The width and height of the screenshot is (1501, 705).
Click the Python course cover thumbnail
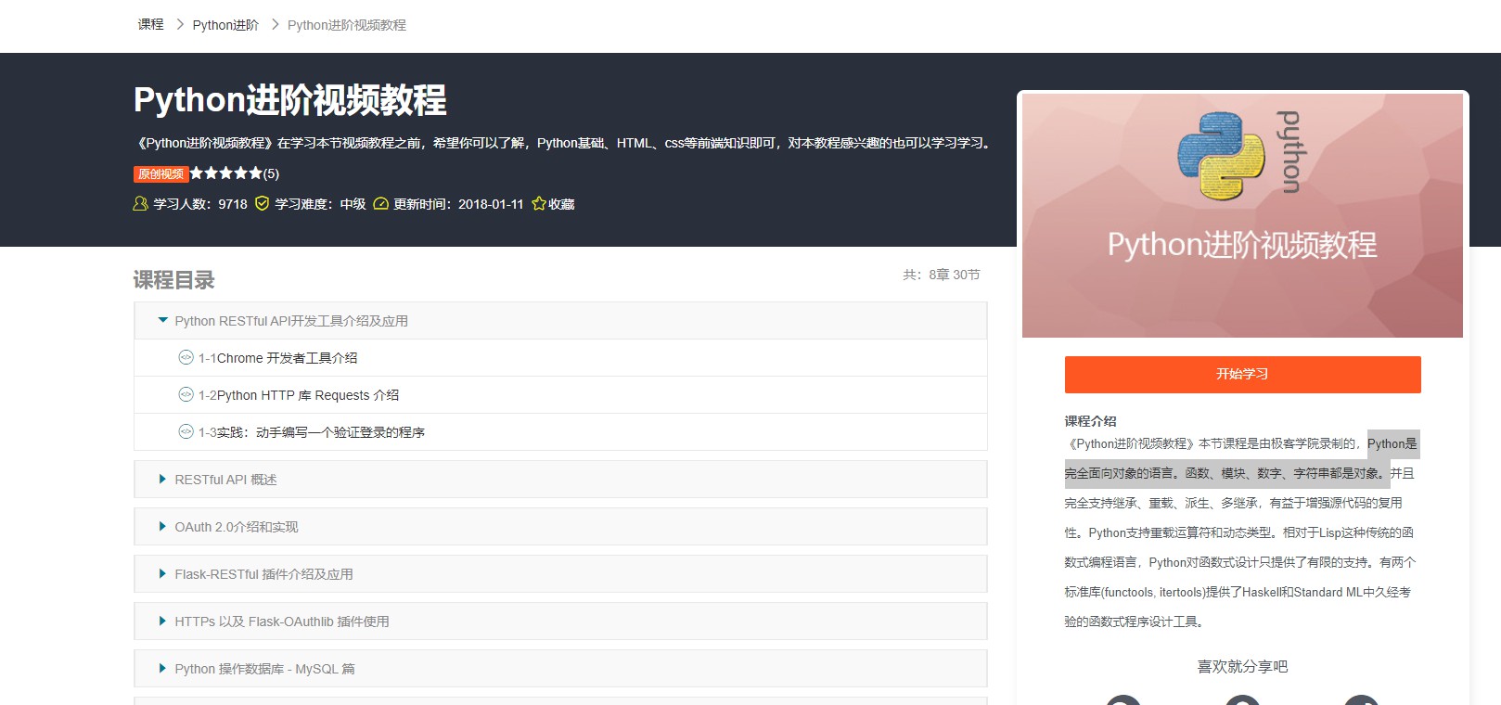pyautogui.click(x=1242, y=215)
